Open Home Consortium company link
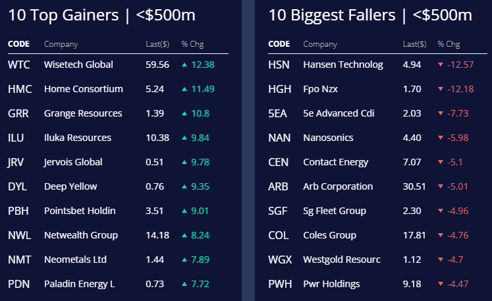492x301 pixels. (x=83, y=89)
